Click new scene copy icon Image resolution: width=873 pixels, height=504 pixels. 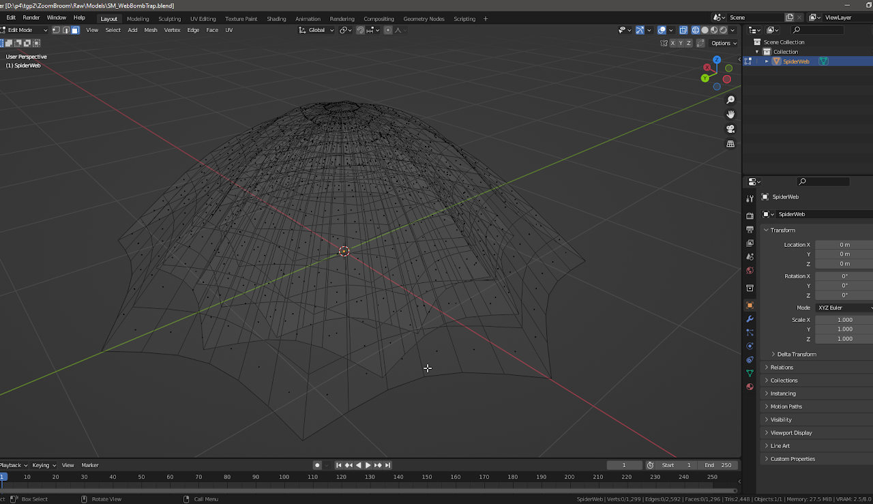click(x=790, y=18)
